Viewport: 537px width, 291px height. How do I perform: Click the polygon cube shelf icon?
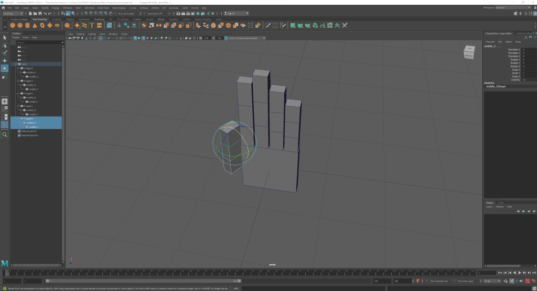[19, 25]
